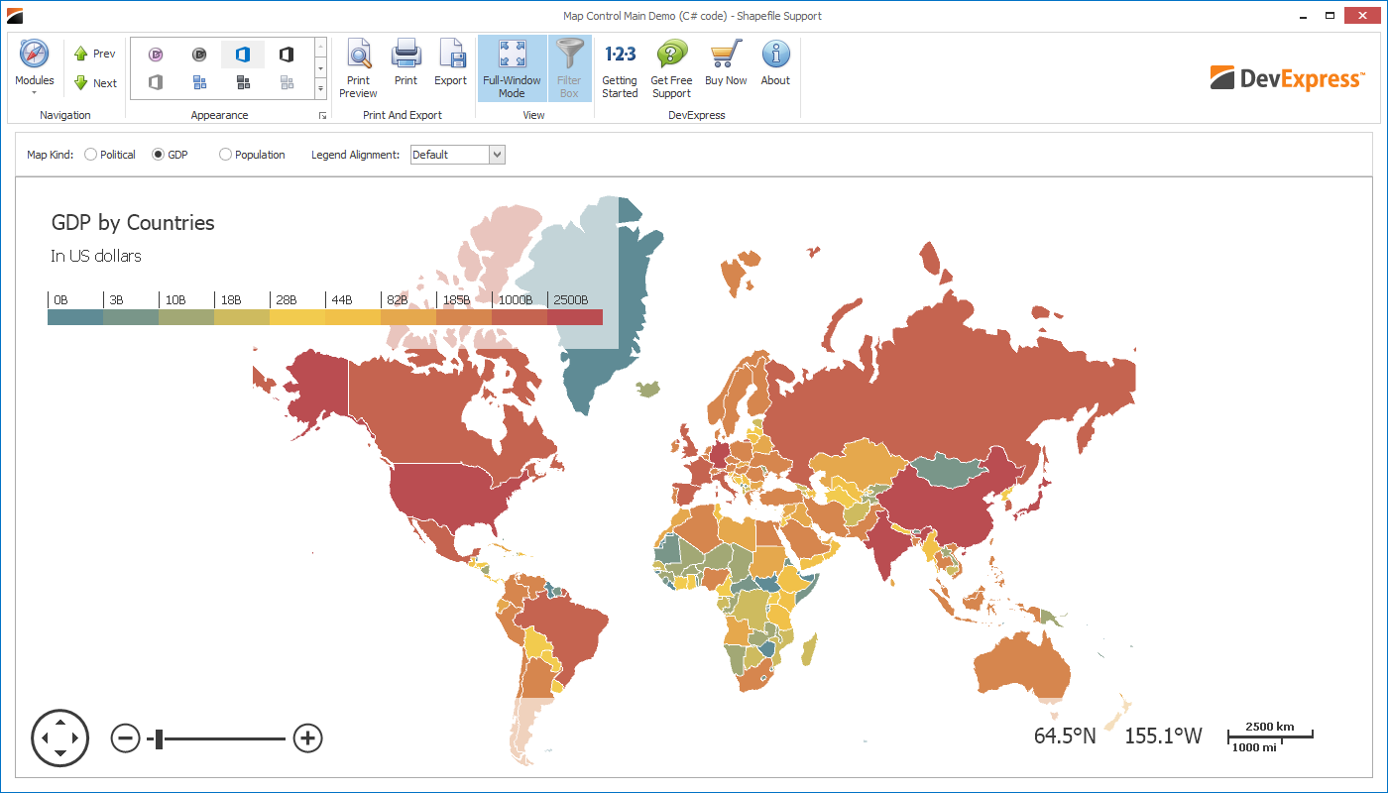Go to the Next demo
The height and width of the screenshot is (793, 1388).
pyautogui.click(x=95, y=83)
